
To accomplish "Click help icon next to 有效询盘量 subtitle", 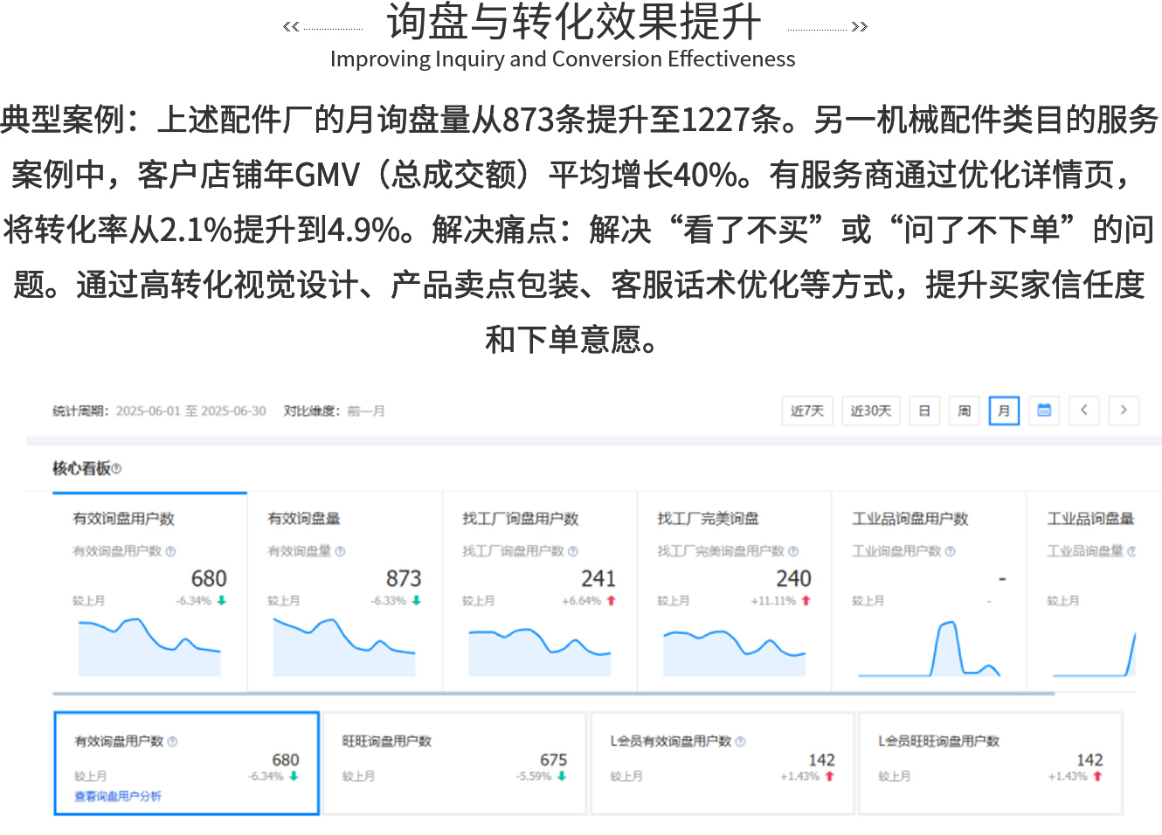I will (341, 551).
